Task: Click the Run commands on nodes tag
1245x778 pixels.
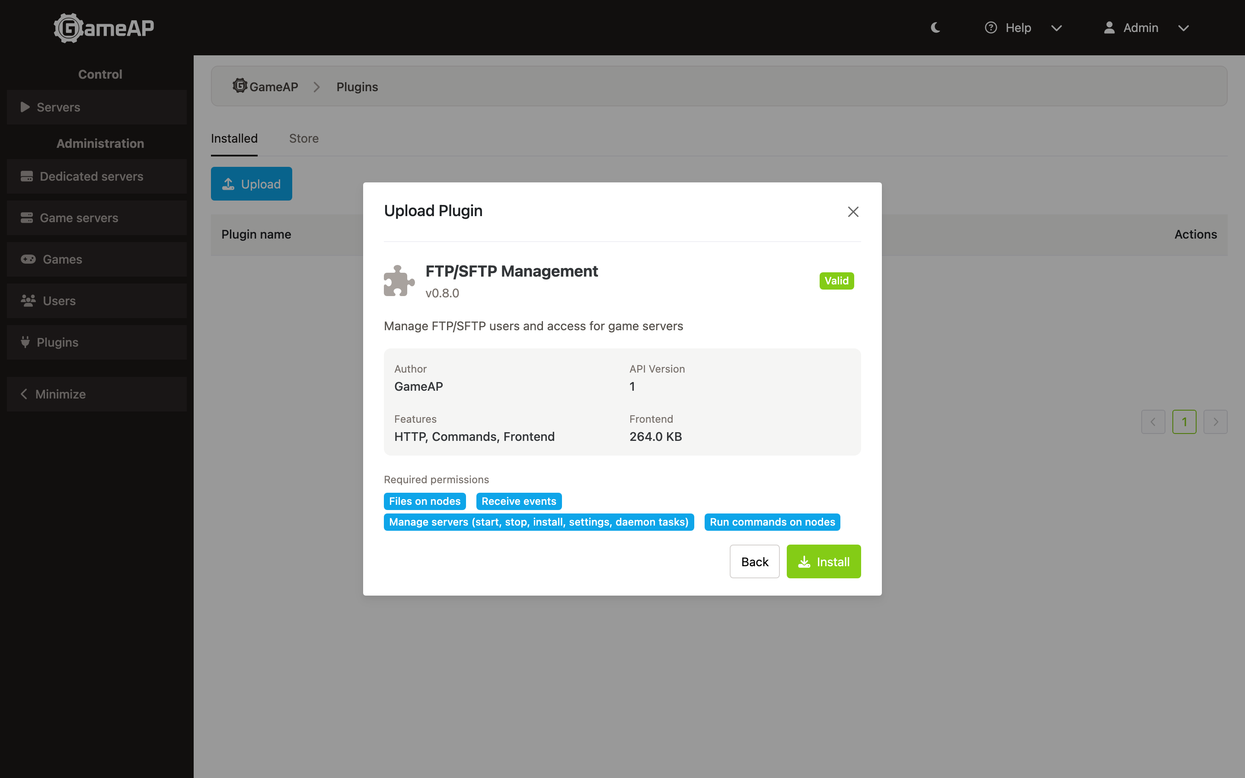Action: tap(772, 522)
